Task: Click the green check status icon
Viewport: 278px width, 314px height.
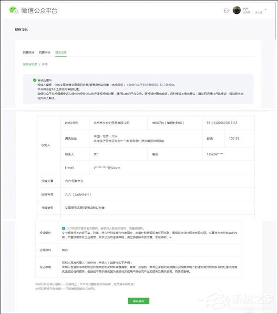Action: click(35, 80)
